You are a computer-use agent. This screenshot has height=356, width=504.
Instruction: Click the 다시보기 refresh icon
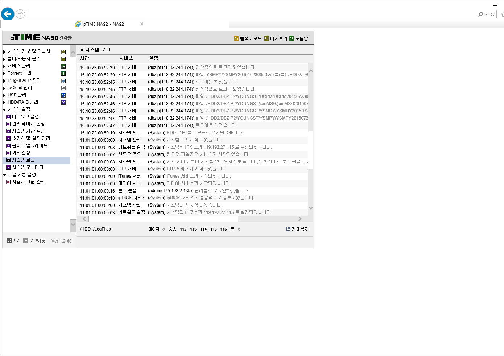pos(267,38)
